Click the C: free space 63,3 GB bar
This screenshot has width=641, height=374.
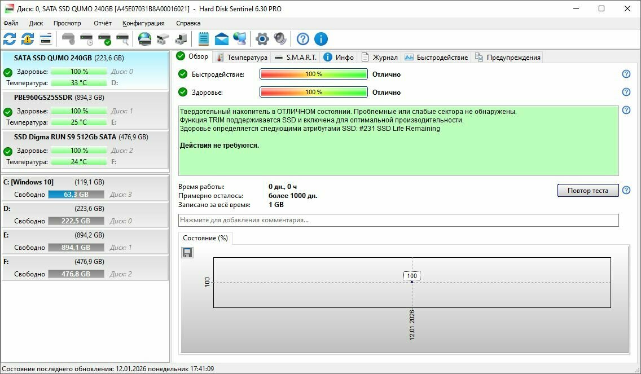point(76,195)
